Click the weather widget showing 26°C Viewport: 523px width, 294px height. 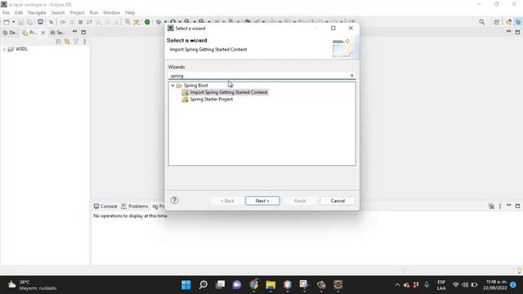click(33, 285)
